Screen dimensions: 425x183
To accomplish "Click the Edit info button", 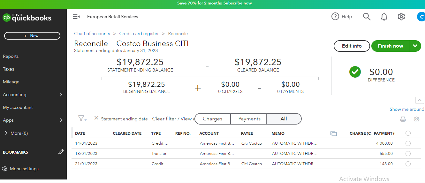I will (352, 46).
